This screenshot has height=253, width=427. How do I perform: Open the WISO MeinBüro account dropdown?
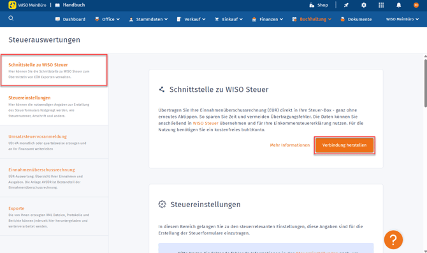(402, 19)
